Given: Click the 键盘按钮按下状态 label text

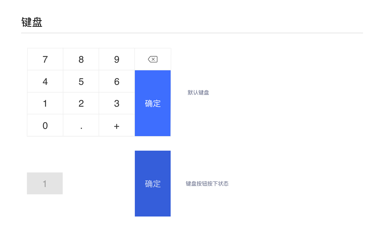Looking at the screenshot, I should (x=207, y=184).
